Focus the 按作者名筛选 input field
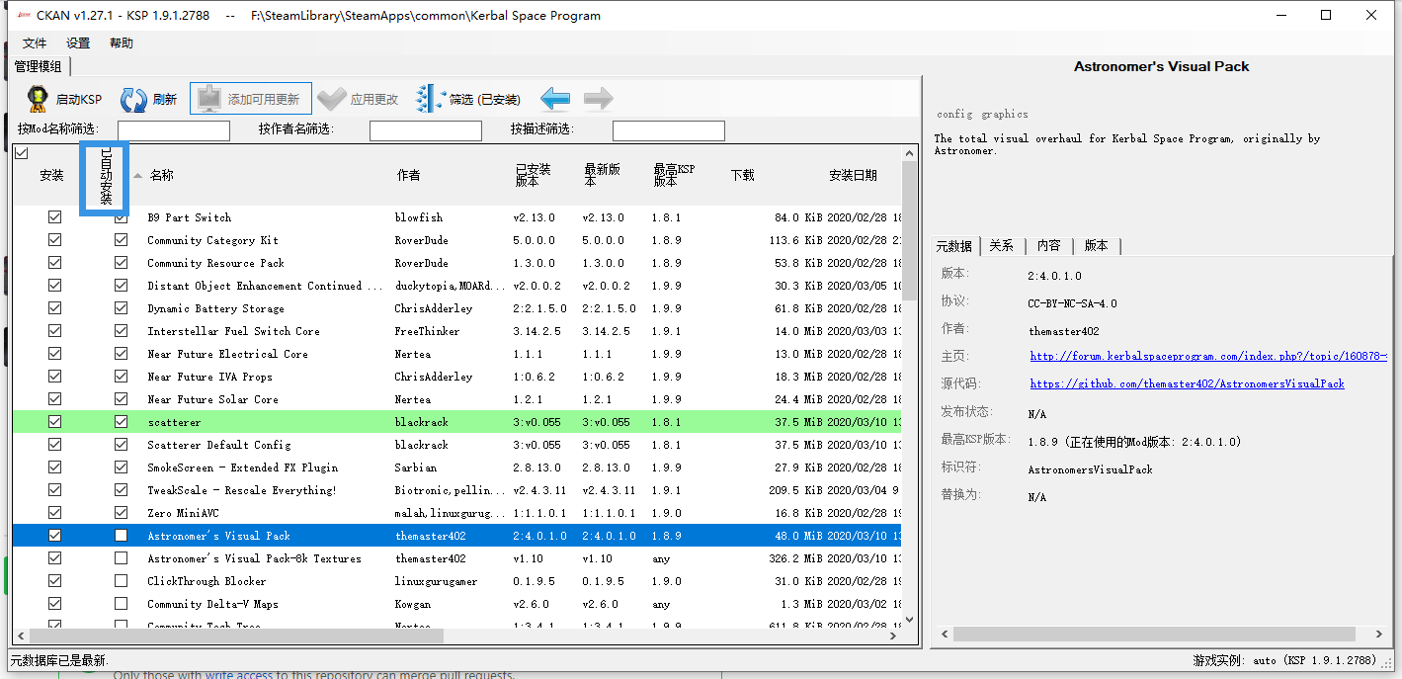The image size is (1402, 679). (426, 130)
